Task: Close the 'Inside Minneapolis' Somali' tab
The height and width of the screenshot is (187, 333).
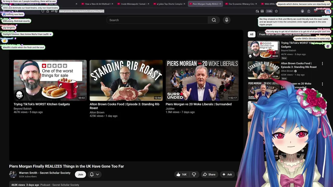Action: (148, 4)
